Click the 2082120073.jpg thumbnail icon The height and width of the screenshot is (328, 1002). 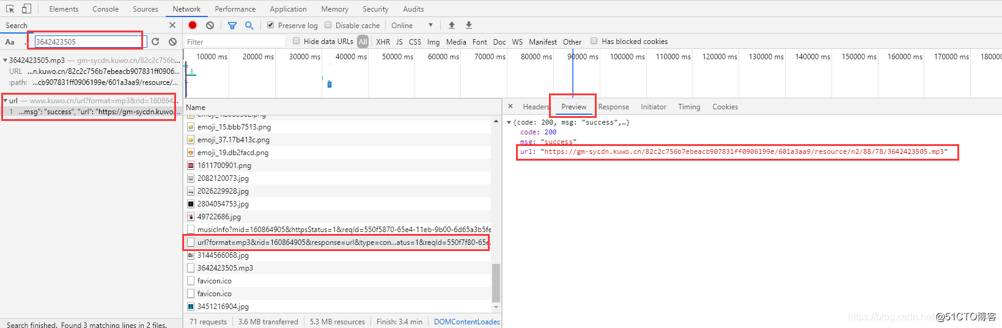click(x=191, y=178)
